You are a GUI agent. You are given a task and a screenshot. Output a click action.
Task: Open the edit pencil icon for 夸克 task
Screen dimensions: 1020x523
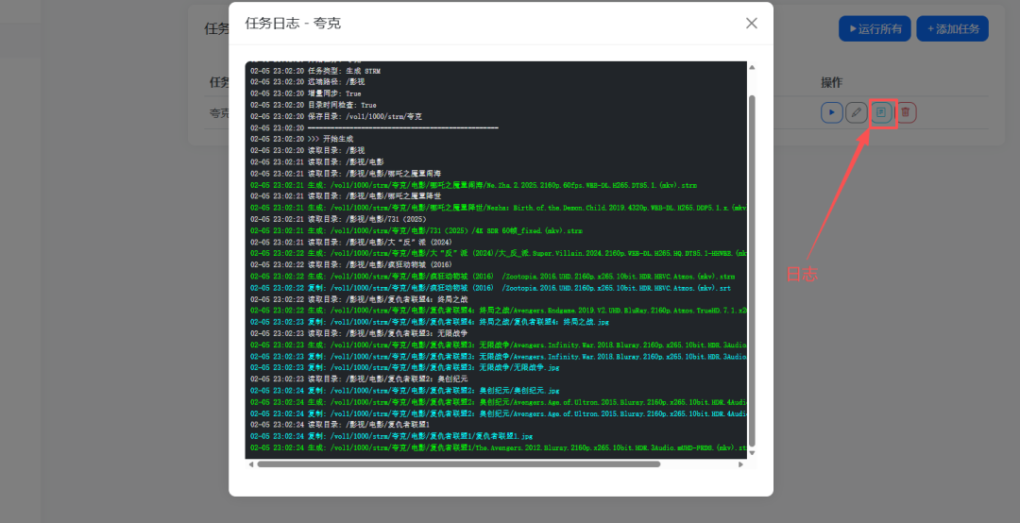click(856, 112)
